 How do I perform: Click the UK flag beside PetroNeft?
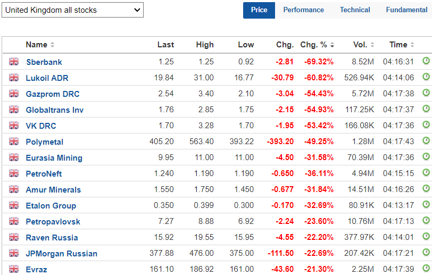click(14, 173)
